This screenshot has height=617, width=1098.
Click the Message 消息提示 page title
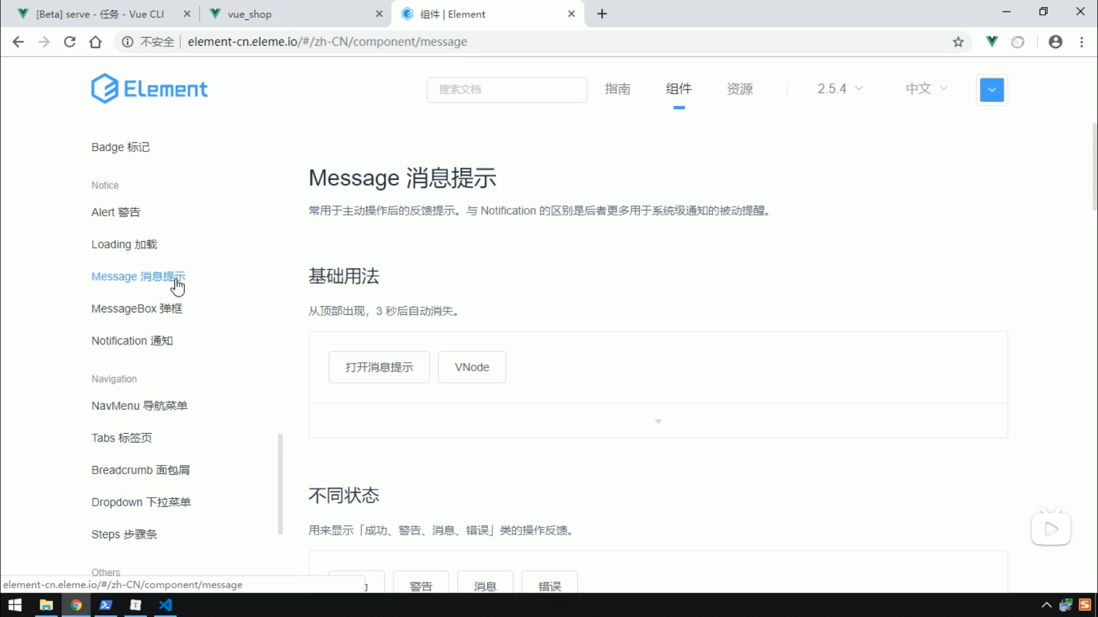pos(403,178)
